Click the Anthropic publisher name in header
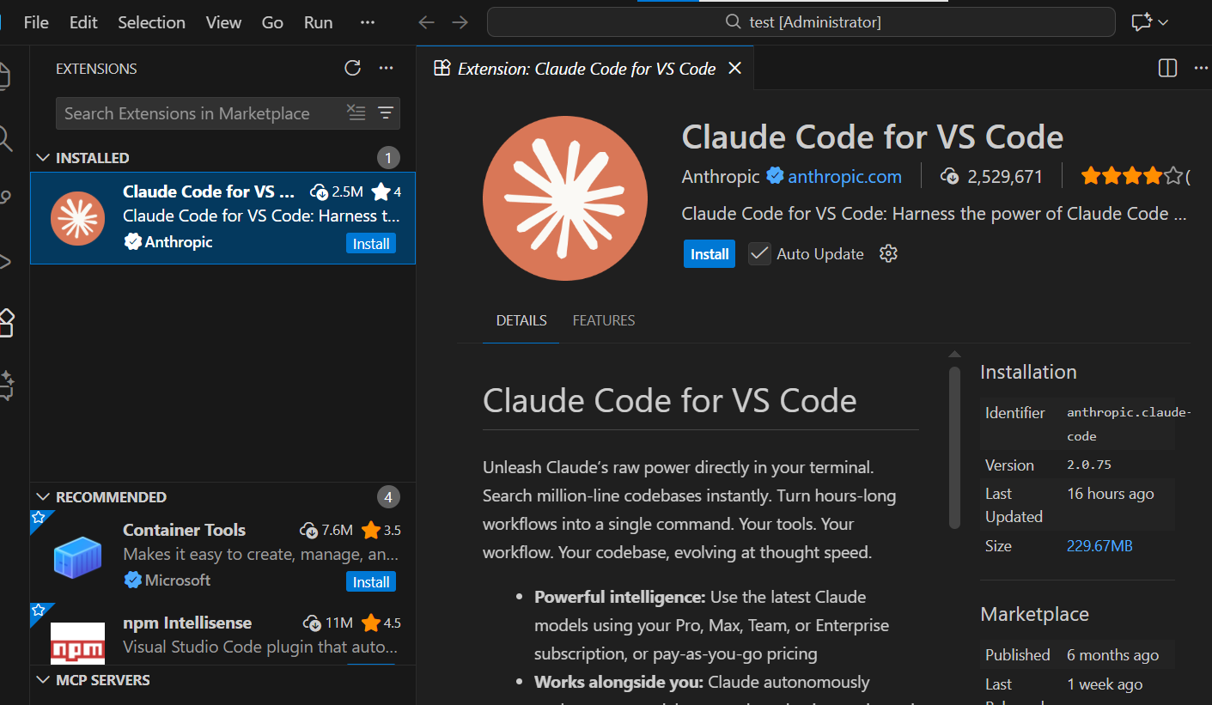Image resolution: width=1212 pixels, height=705 pixels. (721, 177)
